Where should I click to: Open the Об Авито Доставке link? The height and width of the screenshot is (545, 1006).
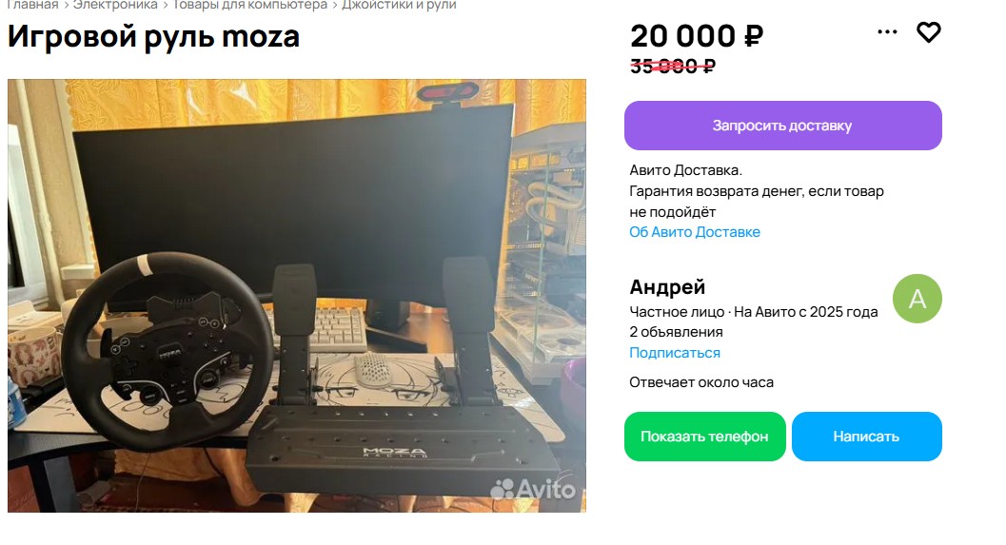[694, 232]
